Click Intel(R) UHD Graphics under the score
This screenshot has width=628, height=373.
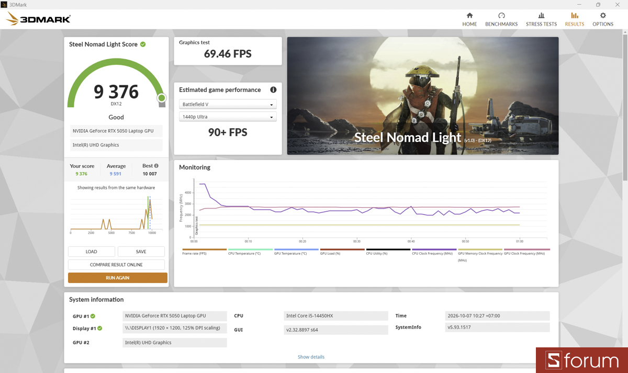pyautogui.click(x=116, y=145)
